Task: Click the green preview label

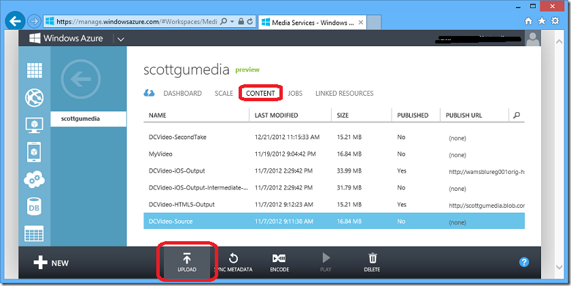Action: pos(247,69)
